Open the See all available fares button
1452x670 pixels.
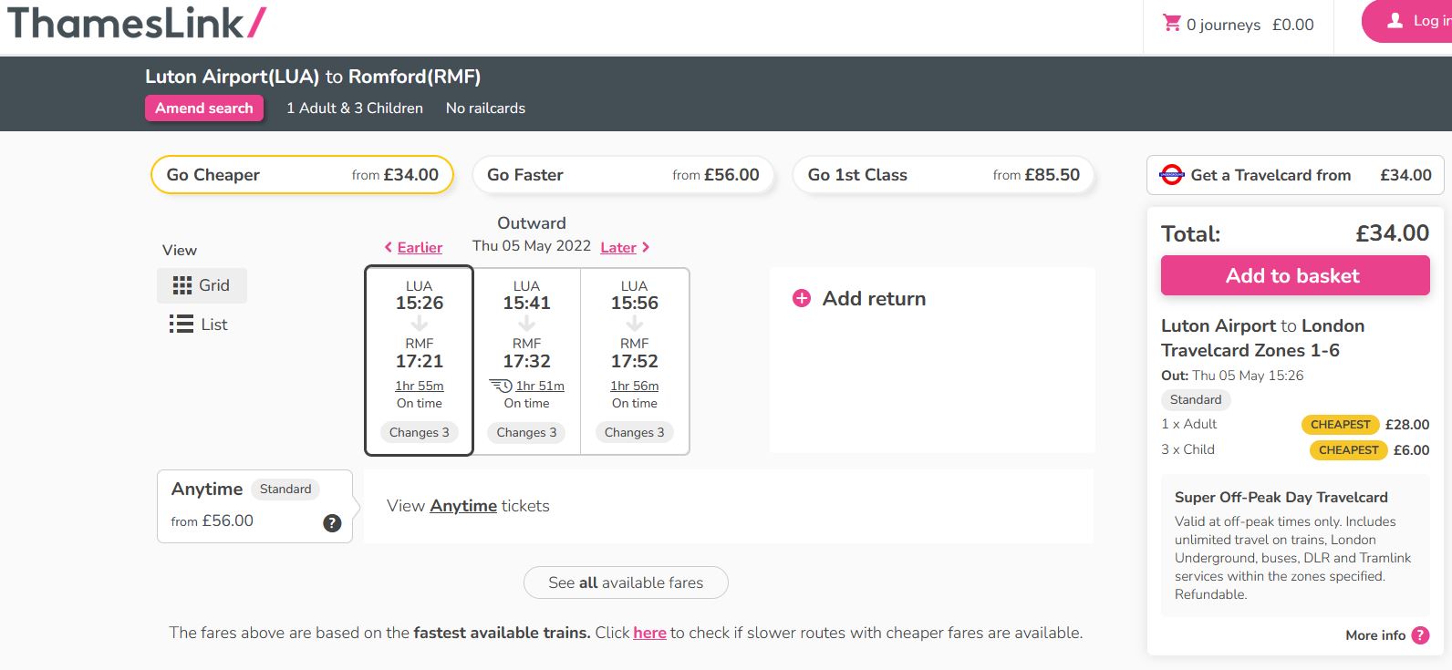point(626,582)
